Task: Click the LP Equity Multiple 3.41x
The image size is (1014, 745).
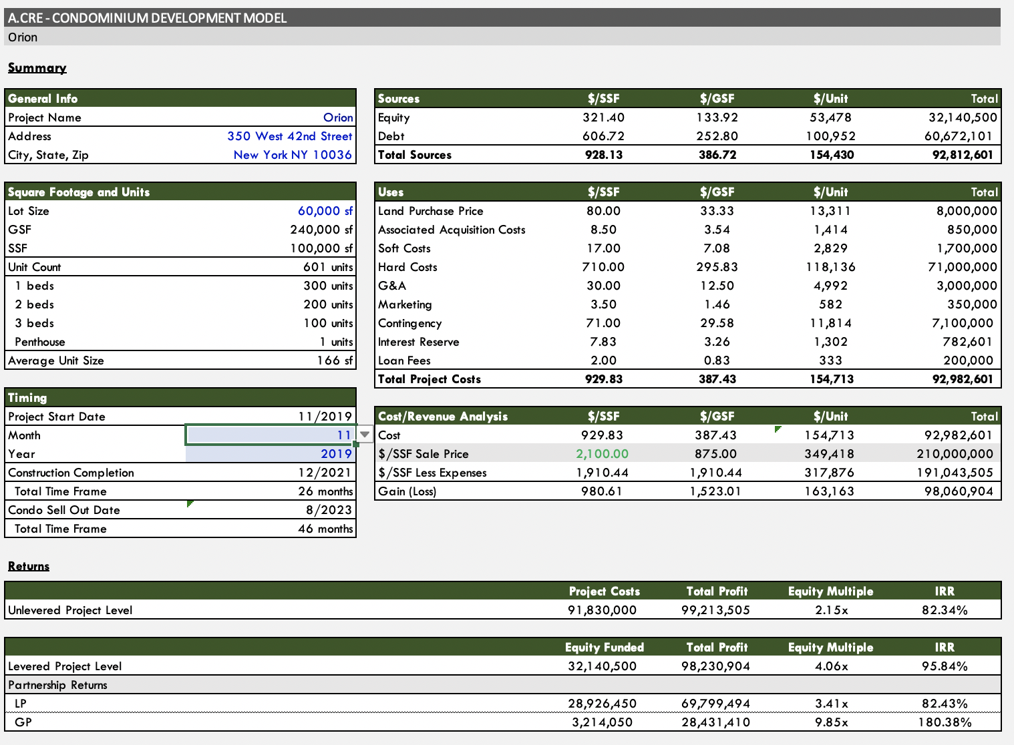Action: point(831,704)
